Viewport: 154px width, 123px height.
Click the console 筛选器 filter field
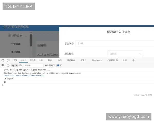click(34, 65)
